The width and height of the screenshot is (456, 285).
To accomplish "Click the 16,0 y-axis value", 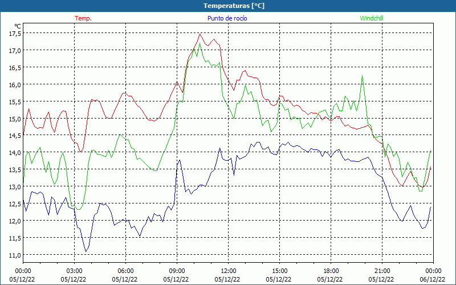I will tap(15, 84).
